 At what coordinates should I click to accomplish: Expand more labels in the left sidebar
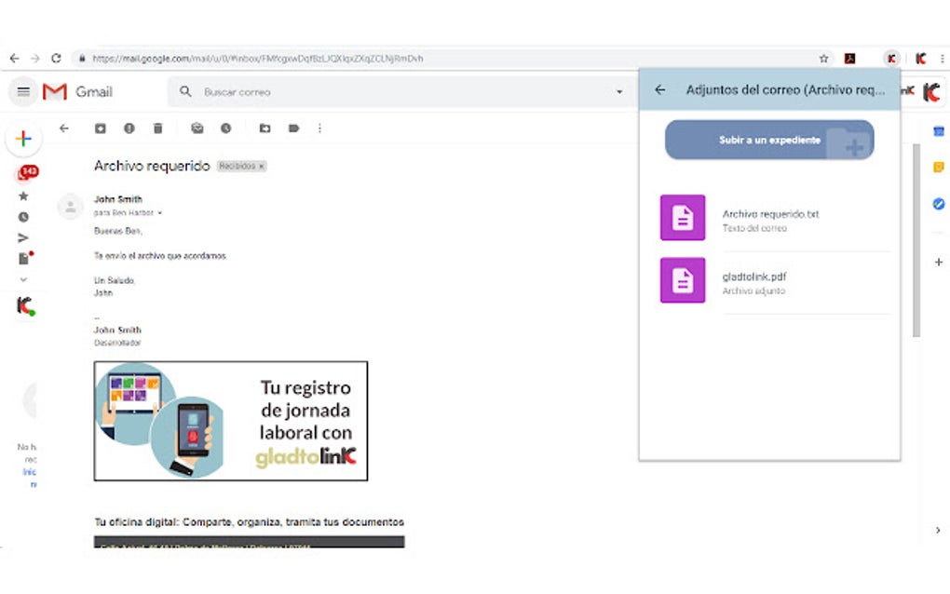point(23,279)
